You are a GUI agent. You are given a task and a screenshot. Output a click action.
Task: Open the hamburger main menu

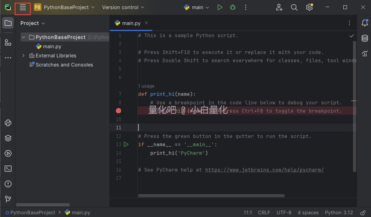[x=23, y=7]
